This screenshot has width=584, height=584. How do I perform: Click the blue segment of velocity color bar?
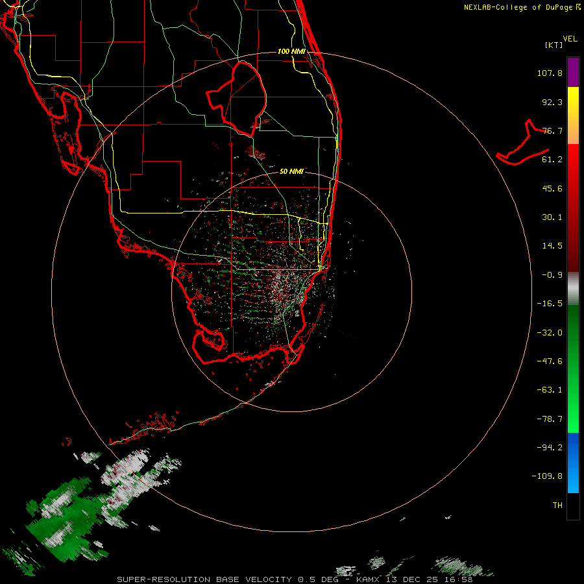(573, 463)
